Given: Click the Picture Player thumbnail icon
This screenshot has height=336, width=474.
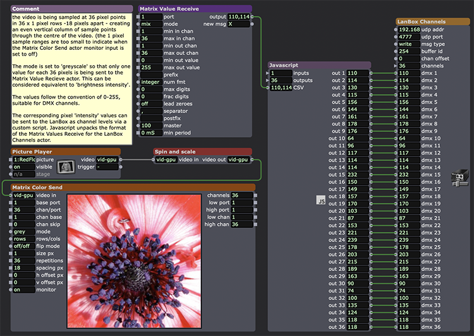Looking at the screenshot, I should click(66, 167).
